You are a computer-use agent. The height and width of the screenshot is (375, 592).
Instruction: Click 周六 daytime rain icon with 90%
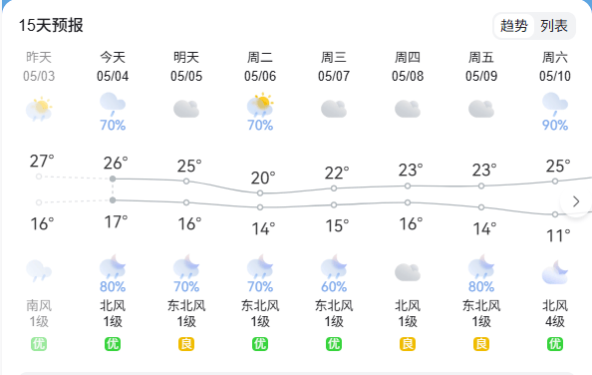pos(555,105)
